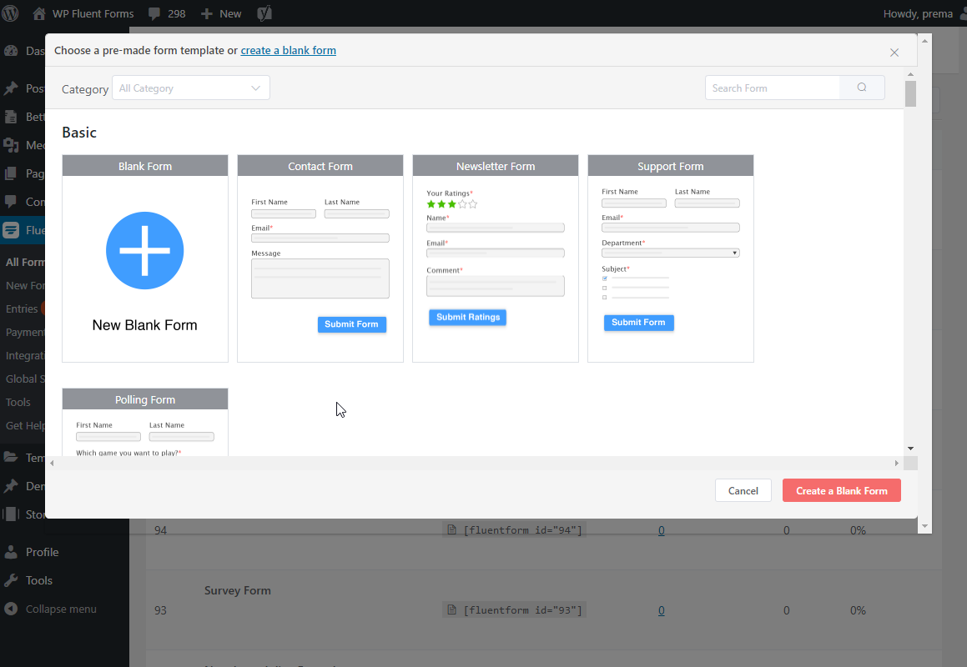
Task: Click horizontal scrollbar right arrow
Action: click(x=897, y=463)
